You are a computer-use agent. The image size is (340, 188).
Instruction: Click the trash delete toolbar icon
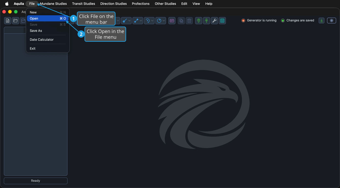pos(189,21)
